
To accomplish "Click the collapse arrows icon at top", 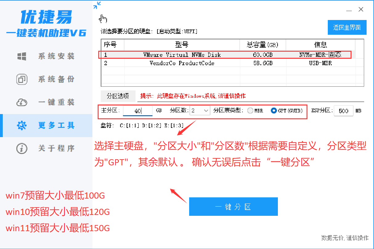I will click(97, 5).
